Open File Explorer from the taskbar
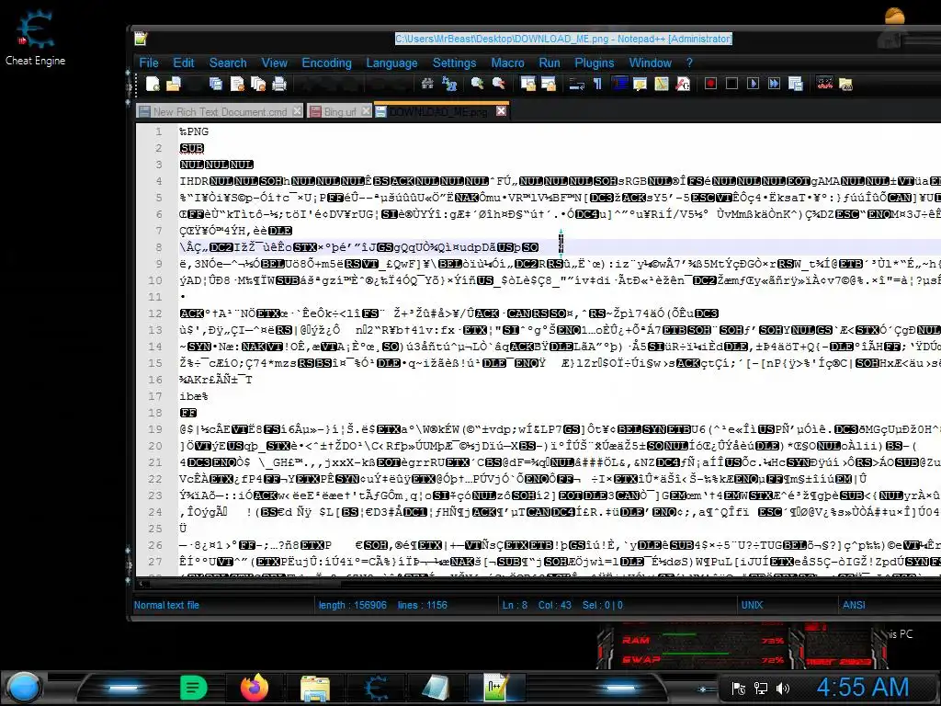Screen dimensions: 941x706 (315, 689)
